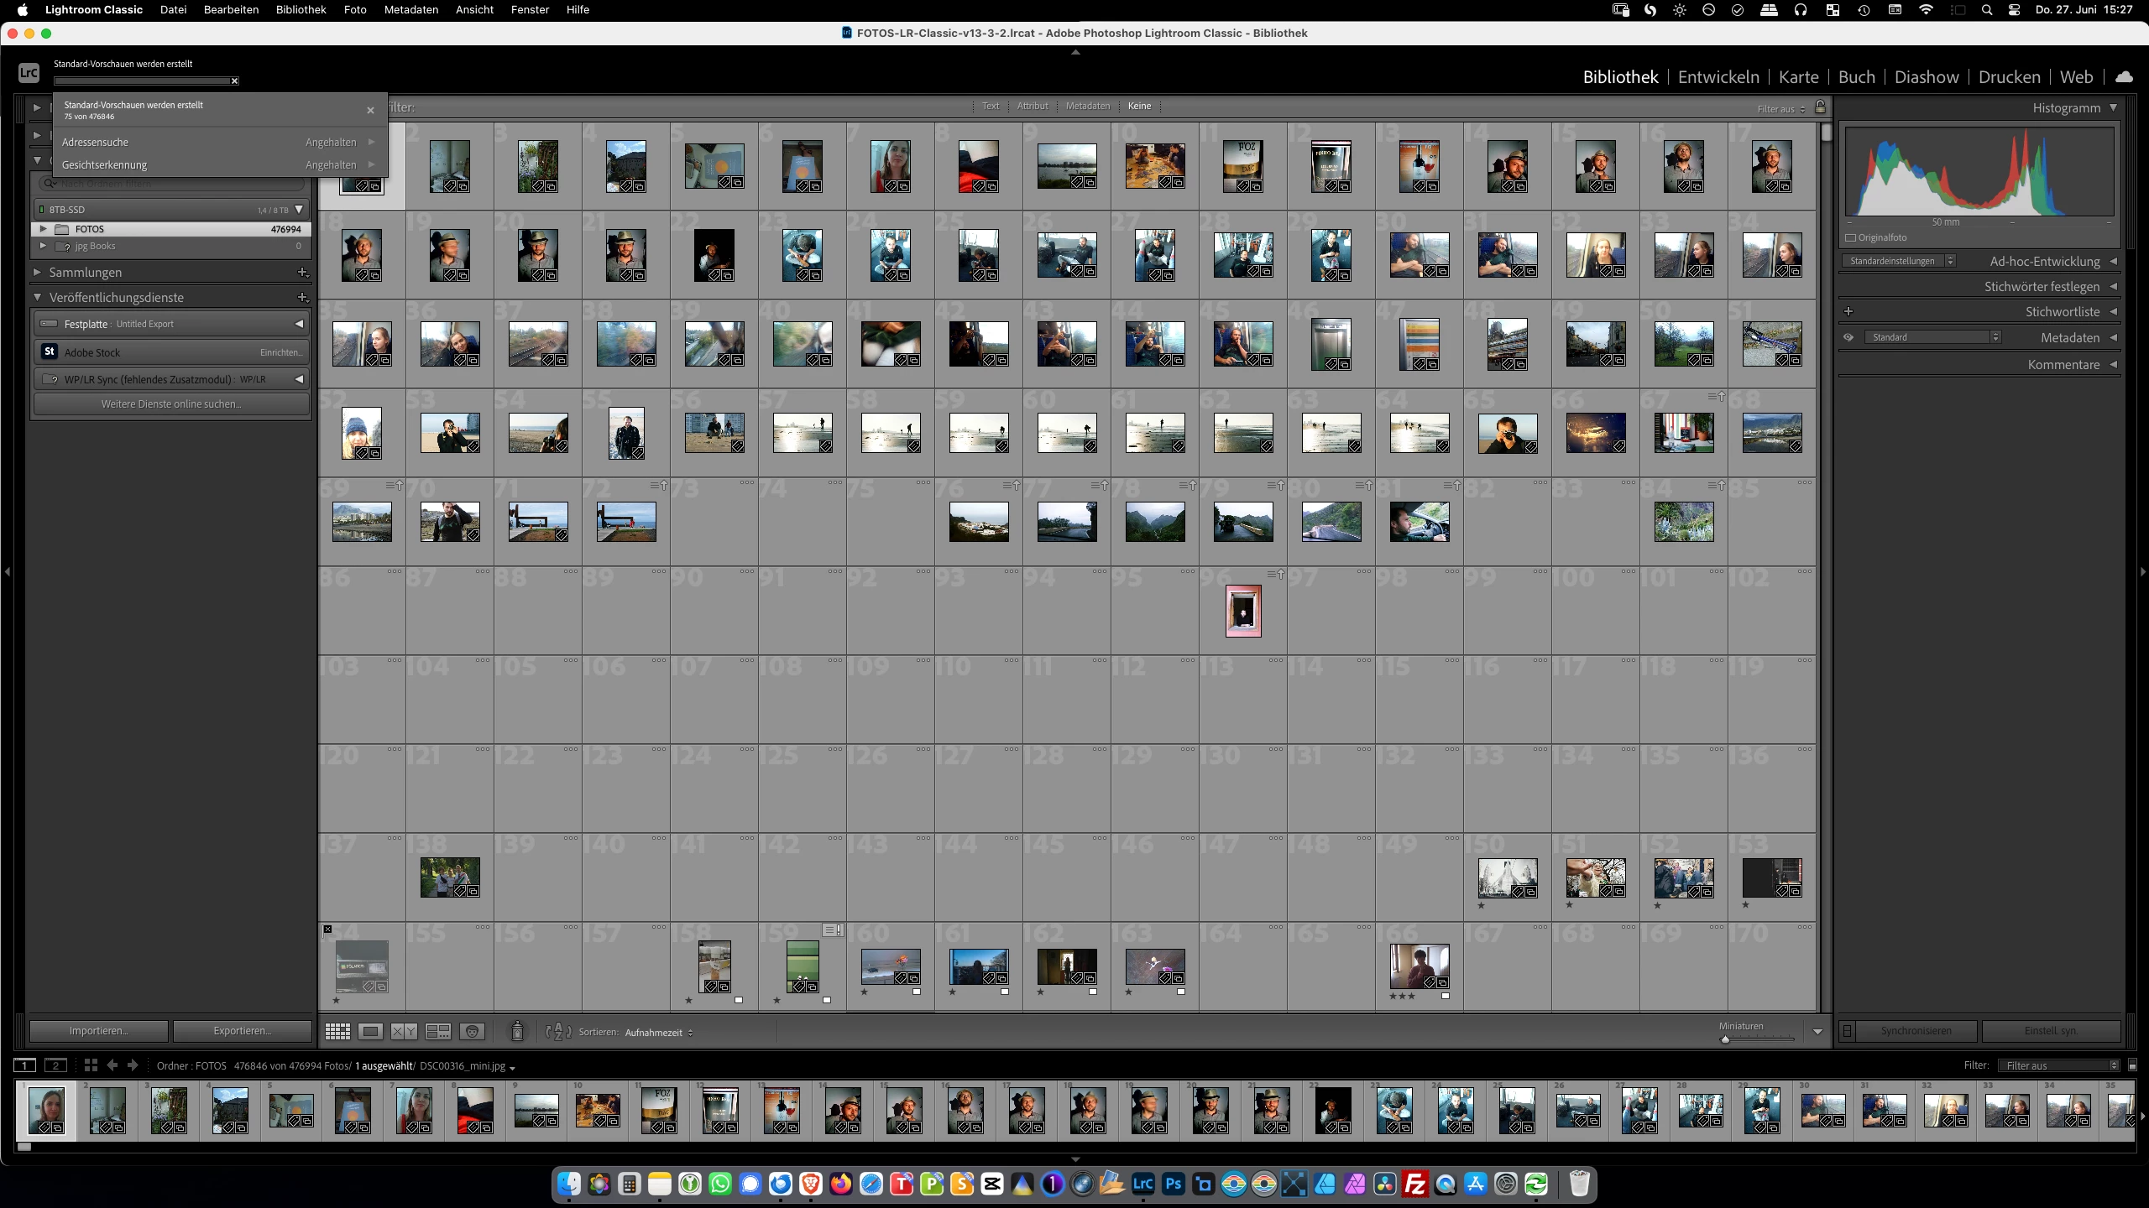This screenshot has height=1208, width=2149.
Task: Select the pink-framed photo thumbnail in cell 96
Action: [1242, 612]
